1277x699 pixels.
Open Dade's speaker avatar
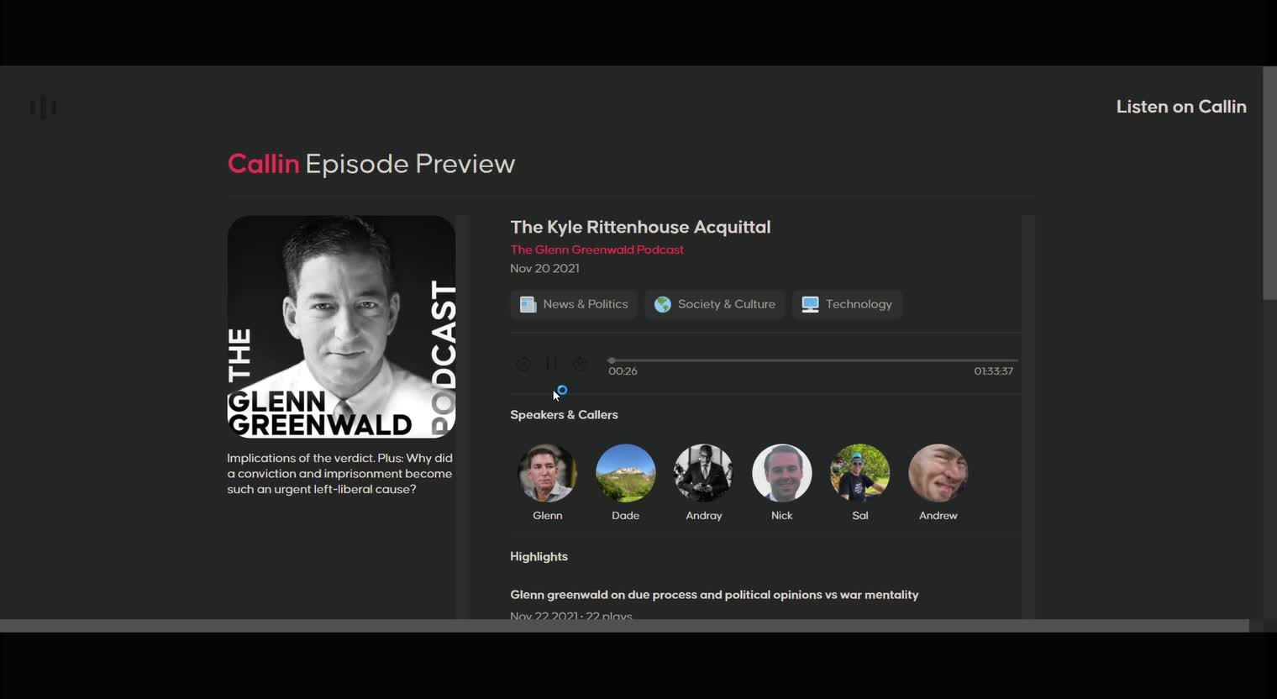coord(625,473)
